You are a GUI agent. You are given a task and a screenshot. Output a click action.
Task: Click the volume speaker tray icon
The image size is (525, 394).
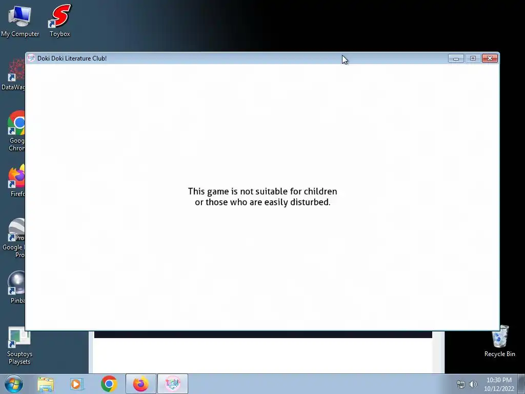(473, 384)
